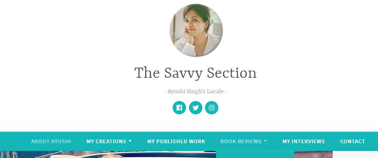
Task: Expand the Book Reviews dropdown caret
Action: (265, 141)
